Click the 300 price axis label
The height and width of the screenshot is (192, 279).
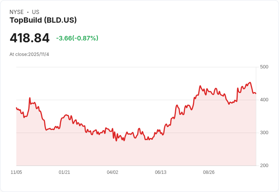pyautogui.click(x=264, y=133)
